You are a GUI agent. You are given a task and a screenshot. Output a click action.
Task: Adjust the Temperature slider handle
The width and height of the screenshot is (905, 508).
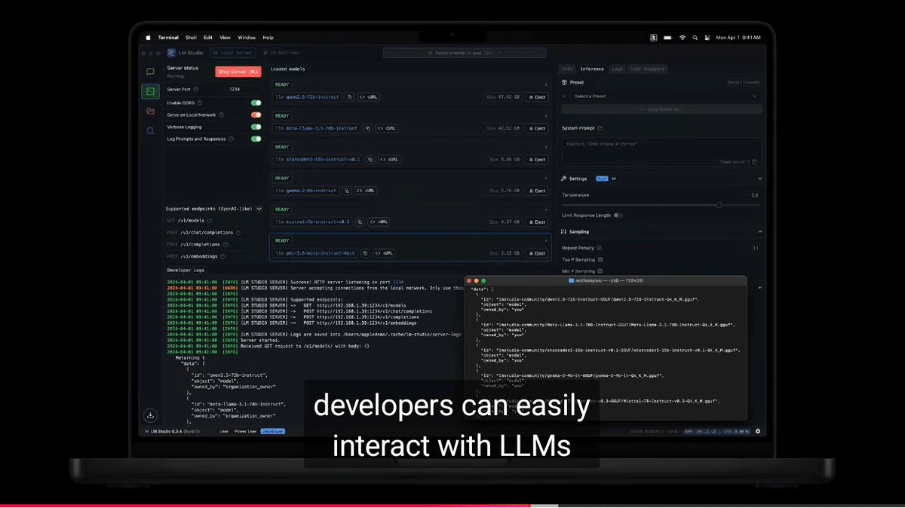click(719, 205)
